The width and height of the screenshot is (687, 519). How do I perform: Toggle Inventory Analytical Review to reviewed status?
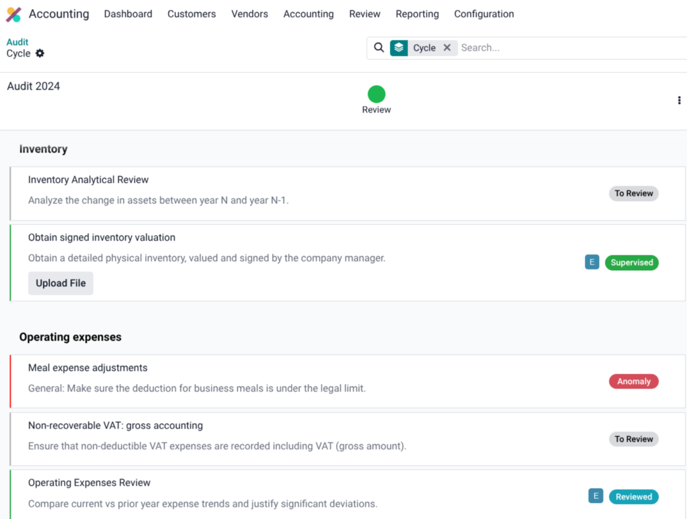pos(633,193)
